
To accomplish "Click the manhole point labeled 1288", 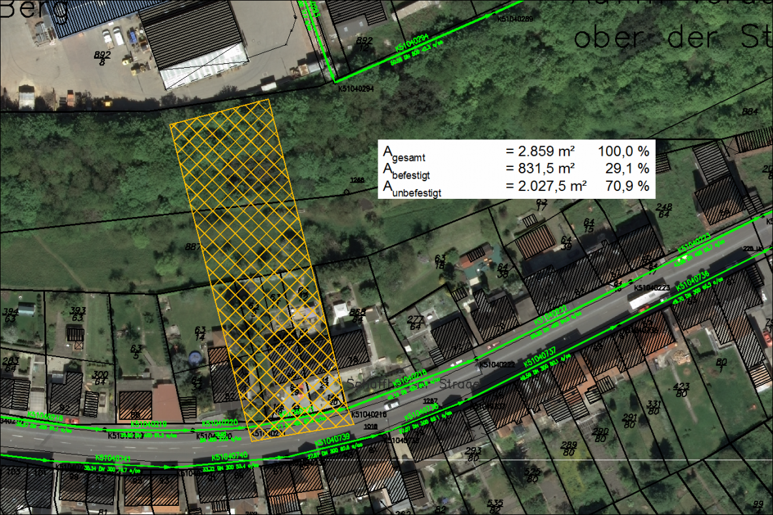I will [x=347, y=192].
